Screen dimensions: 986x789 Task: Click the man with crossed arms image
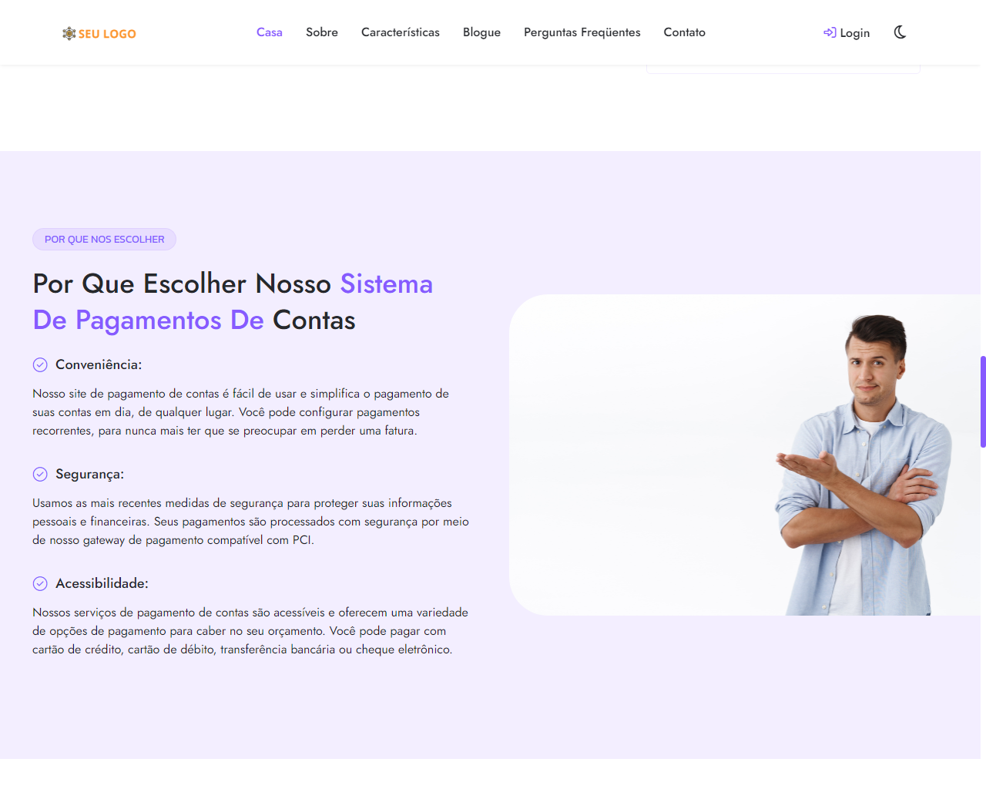(745, 455)
